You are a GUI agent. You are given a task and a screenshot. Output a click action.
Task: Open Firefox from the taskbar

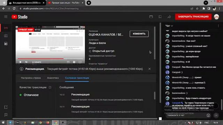click(x=48, y=123)
